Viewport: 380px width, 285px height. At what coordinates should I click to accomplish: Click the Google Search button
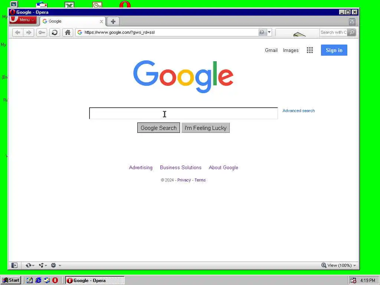(x=158, y=128)
